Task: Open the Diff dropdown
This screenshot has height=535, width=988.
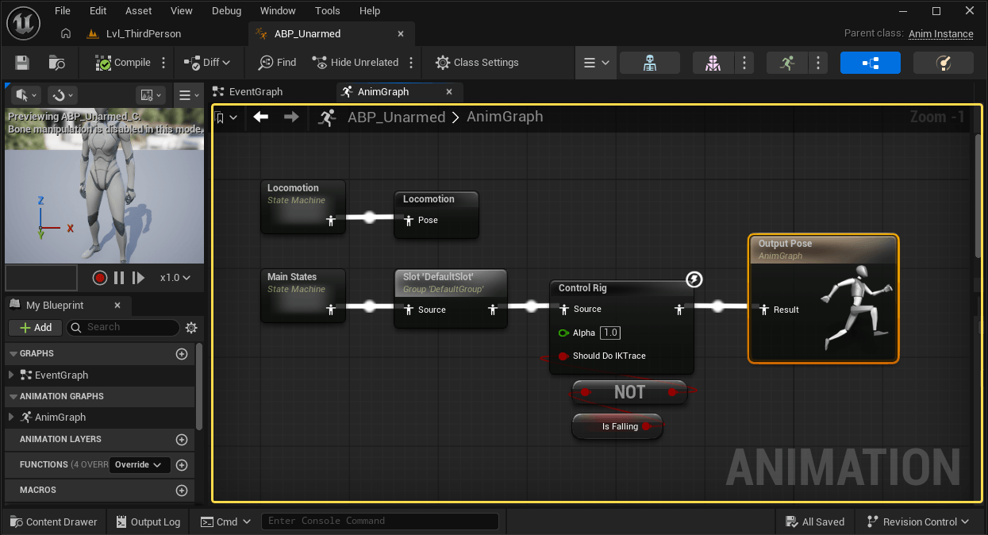Action: click(x=206, y=63)
